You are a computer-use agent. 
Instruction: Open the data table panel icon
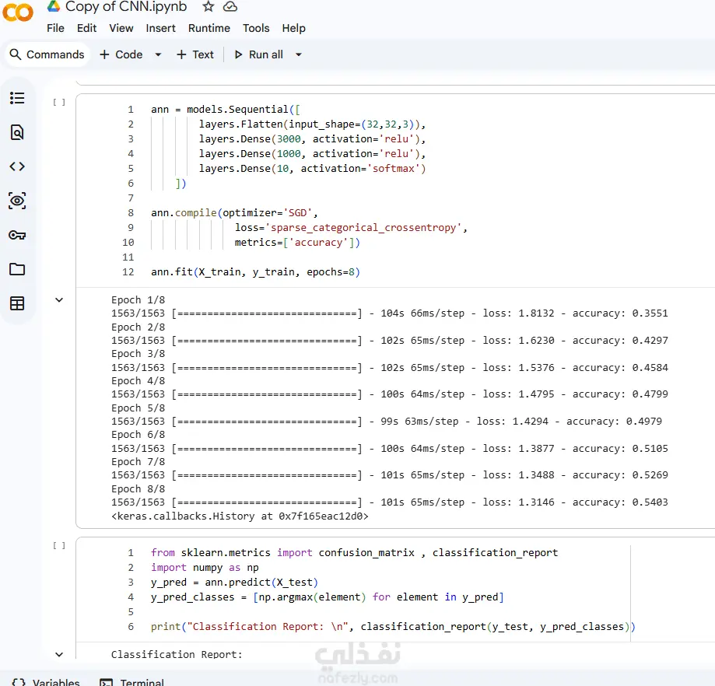(17, 303)
